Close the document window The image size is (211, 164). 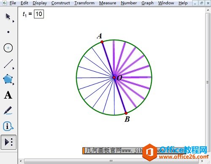pos(208,3)
